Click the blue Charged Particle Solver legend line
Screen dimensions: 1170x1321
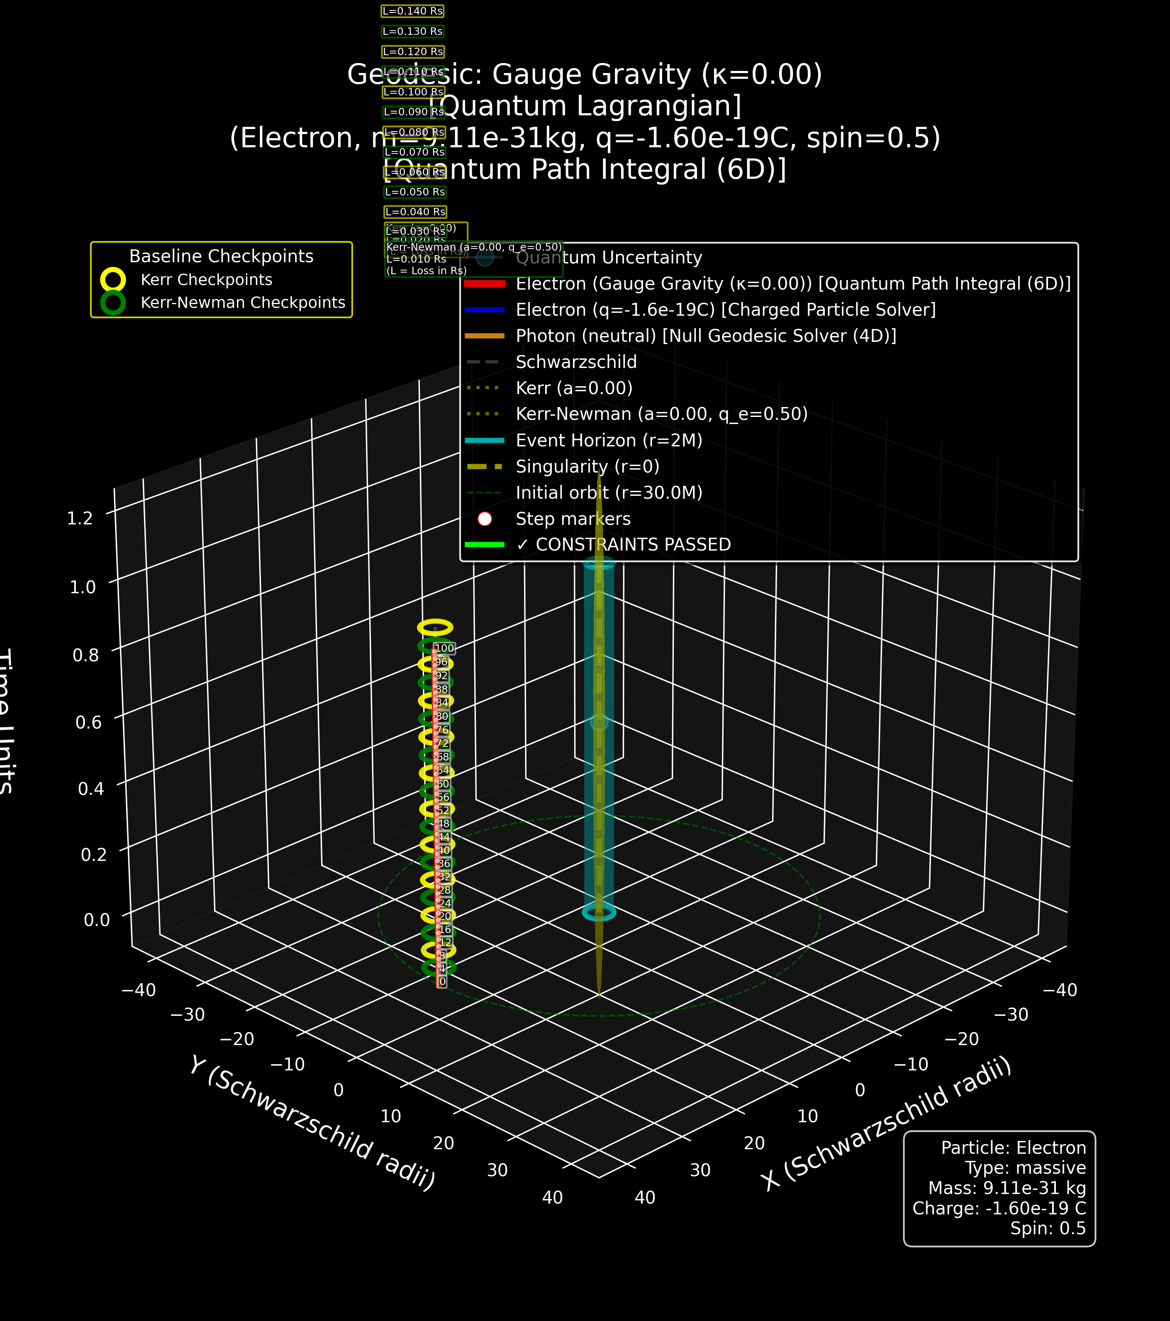point(484,310)
